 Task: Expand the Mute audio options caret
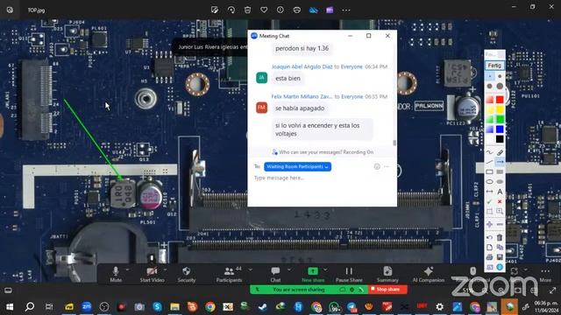128,269
